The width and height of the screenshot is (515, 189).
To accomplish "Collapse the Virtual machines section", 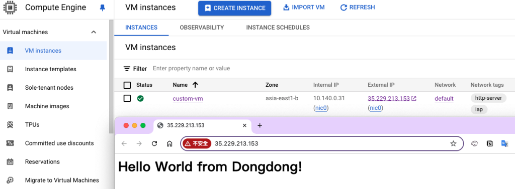I will click(94, 32).
